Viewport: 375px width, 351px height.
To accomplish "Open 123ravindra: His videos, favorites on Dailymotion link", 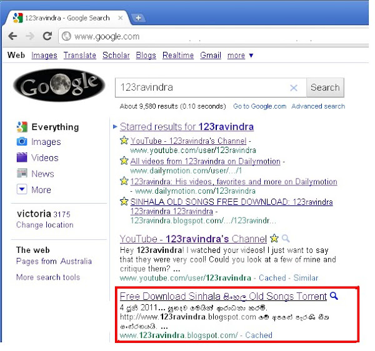I will 234,182.
